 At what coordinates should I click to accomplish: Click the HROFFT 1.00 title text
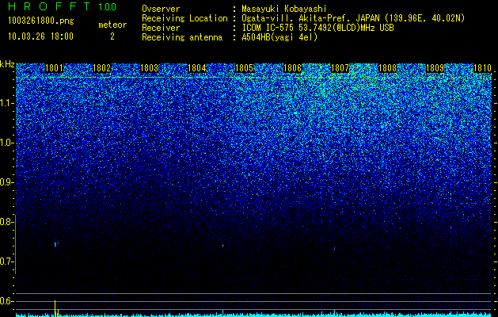62,6
